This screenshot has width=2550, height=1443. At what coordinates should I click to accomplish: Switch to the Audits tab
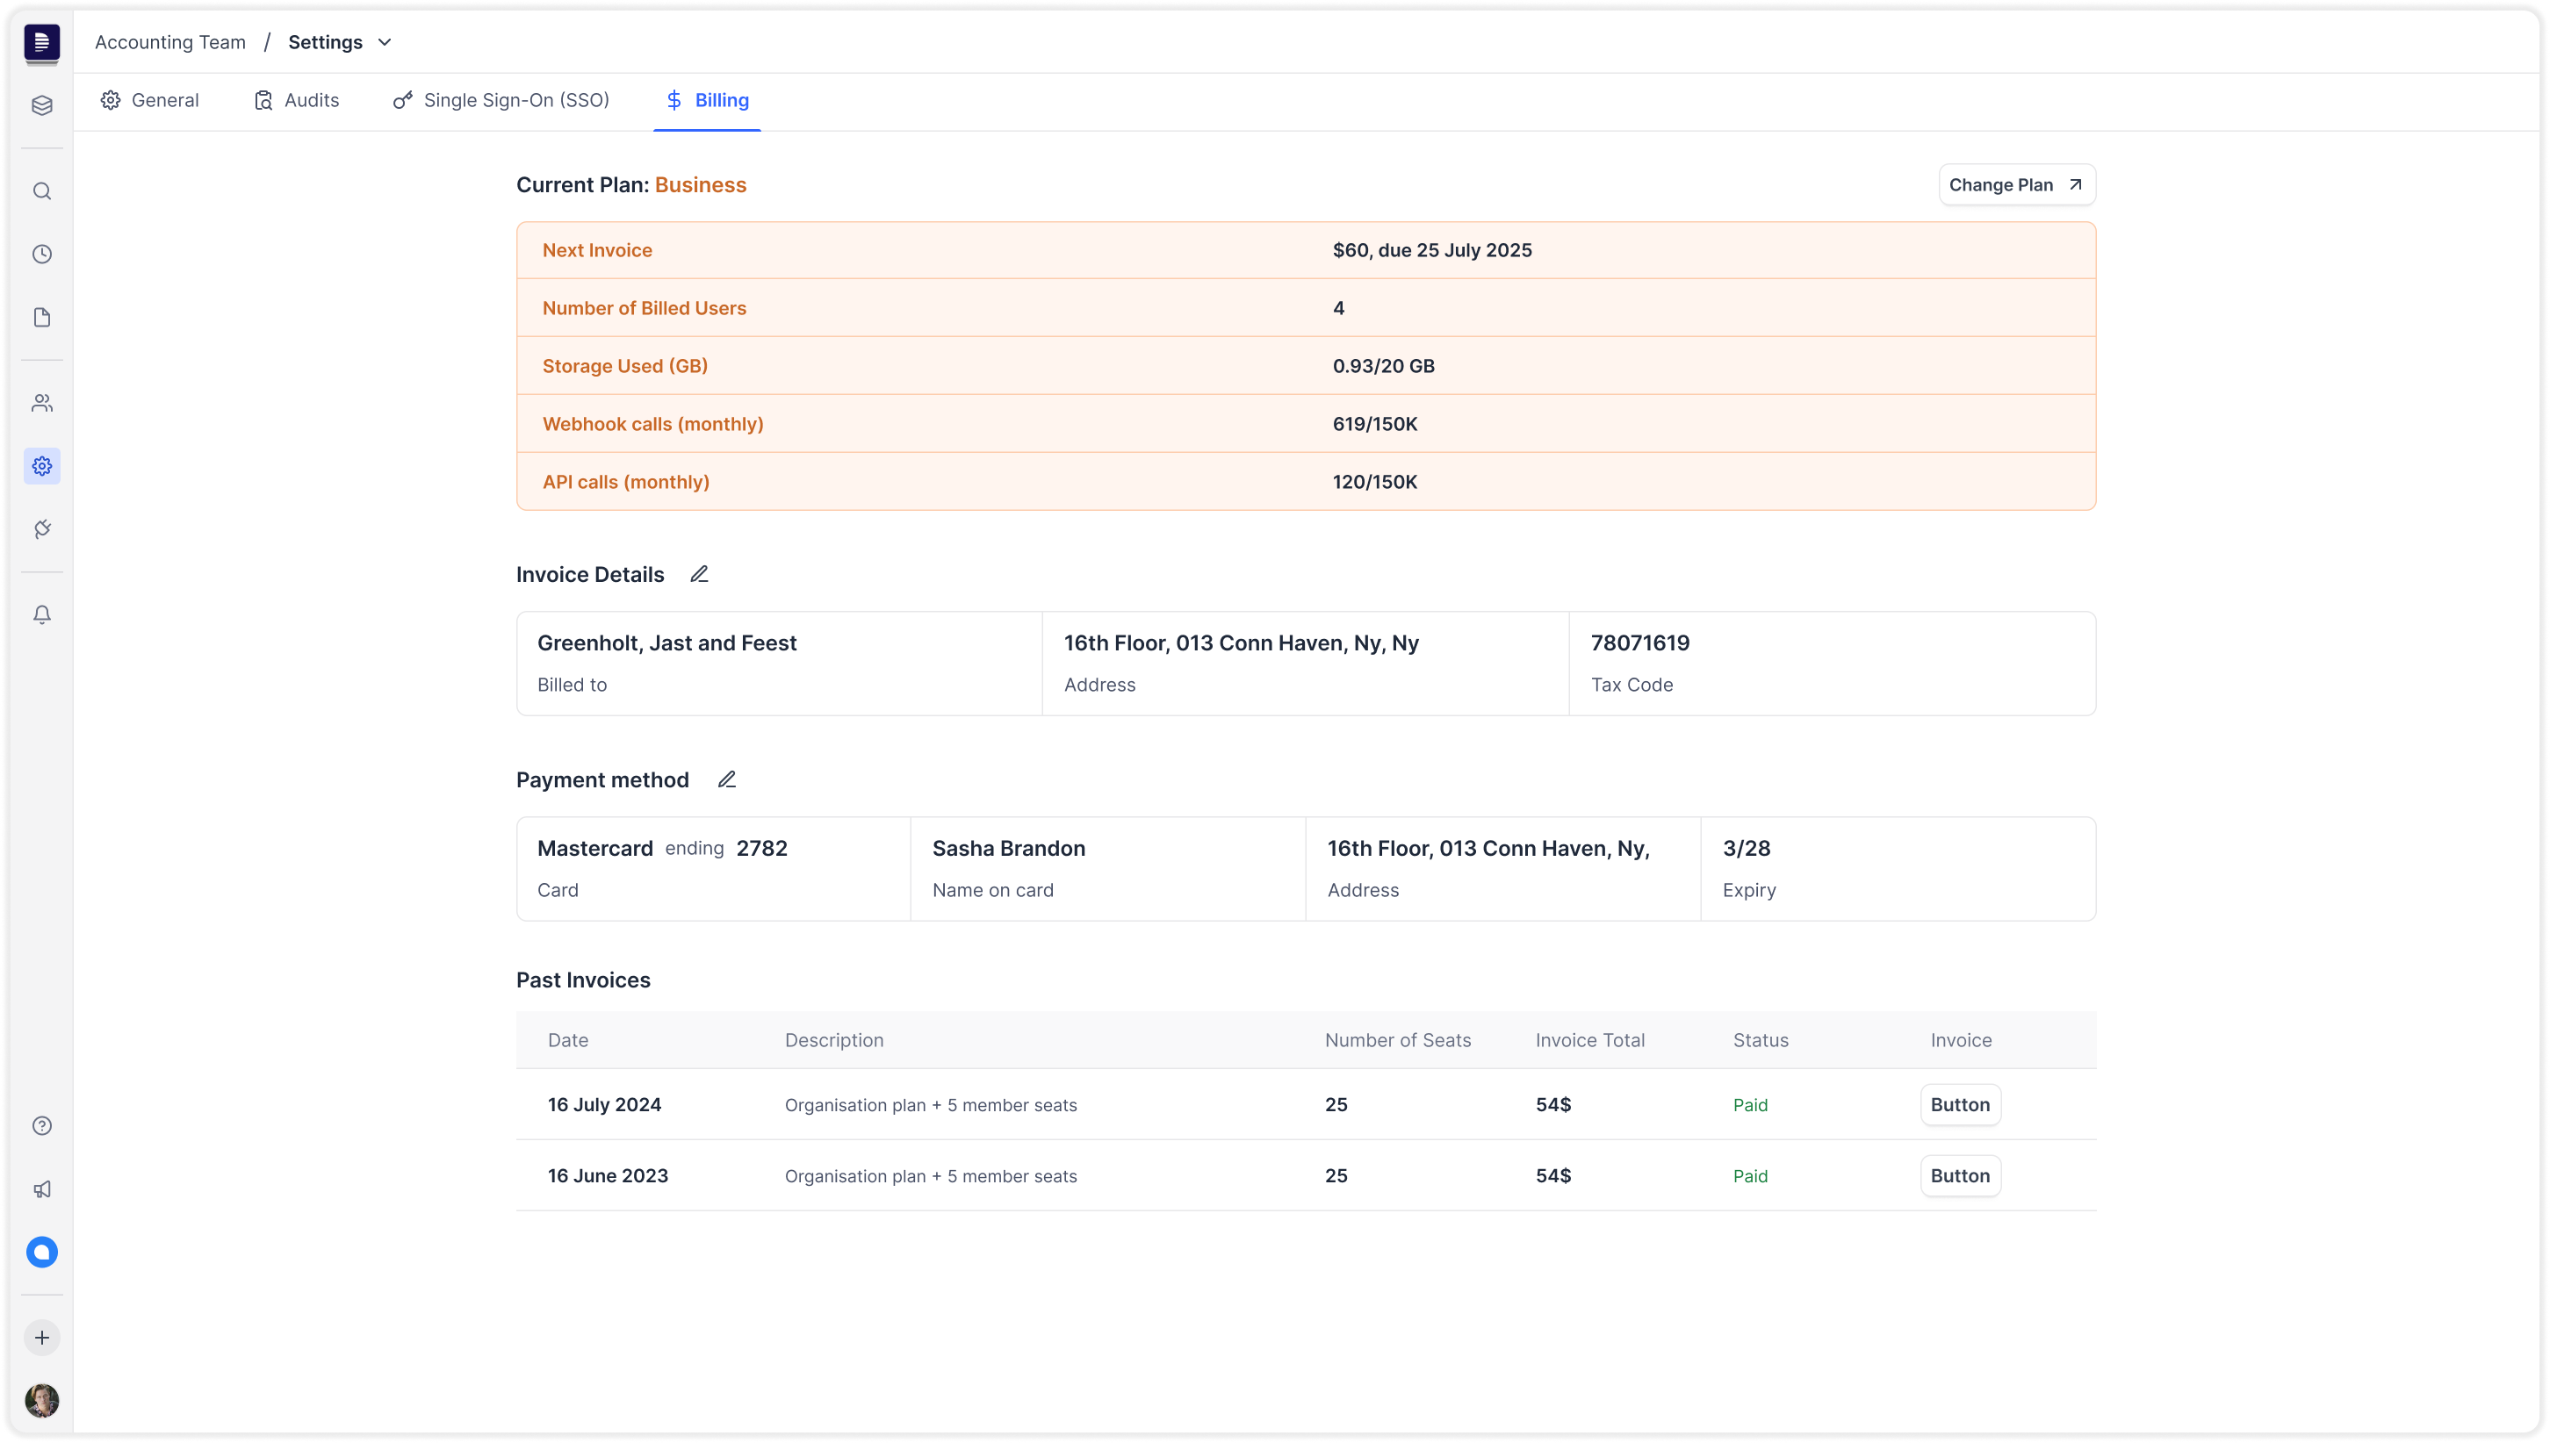pos(297,100)
